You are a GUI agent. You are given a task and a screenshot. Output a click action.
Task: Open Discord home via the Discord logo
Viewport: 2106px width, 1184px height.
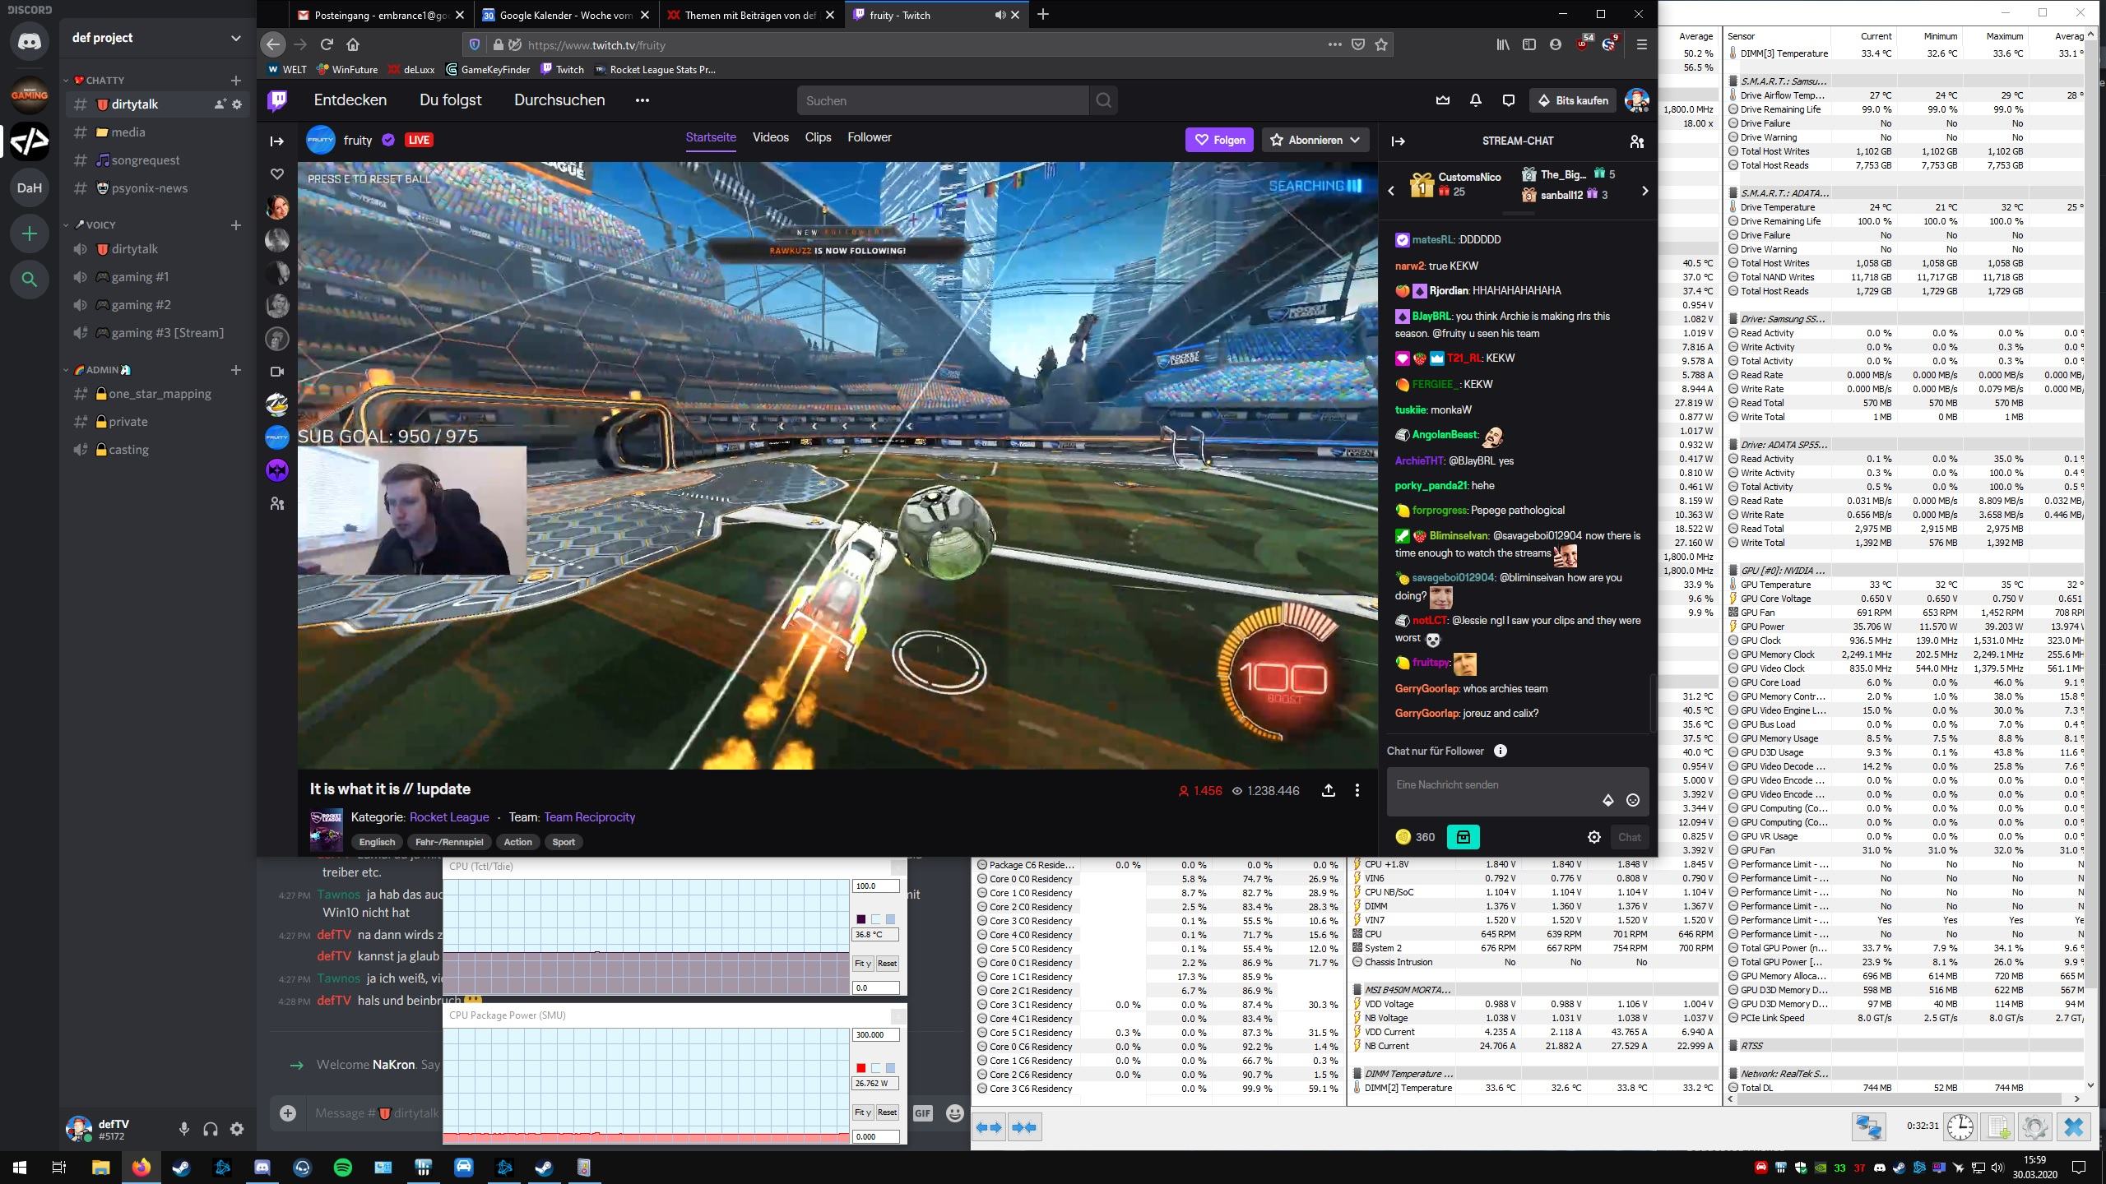[30, 41]
